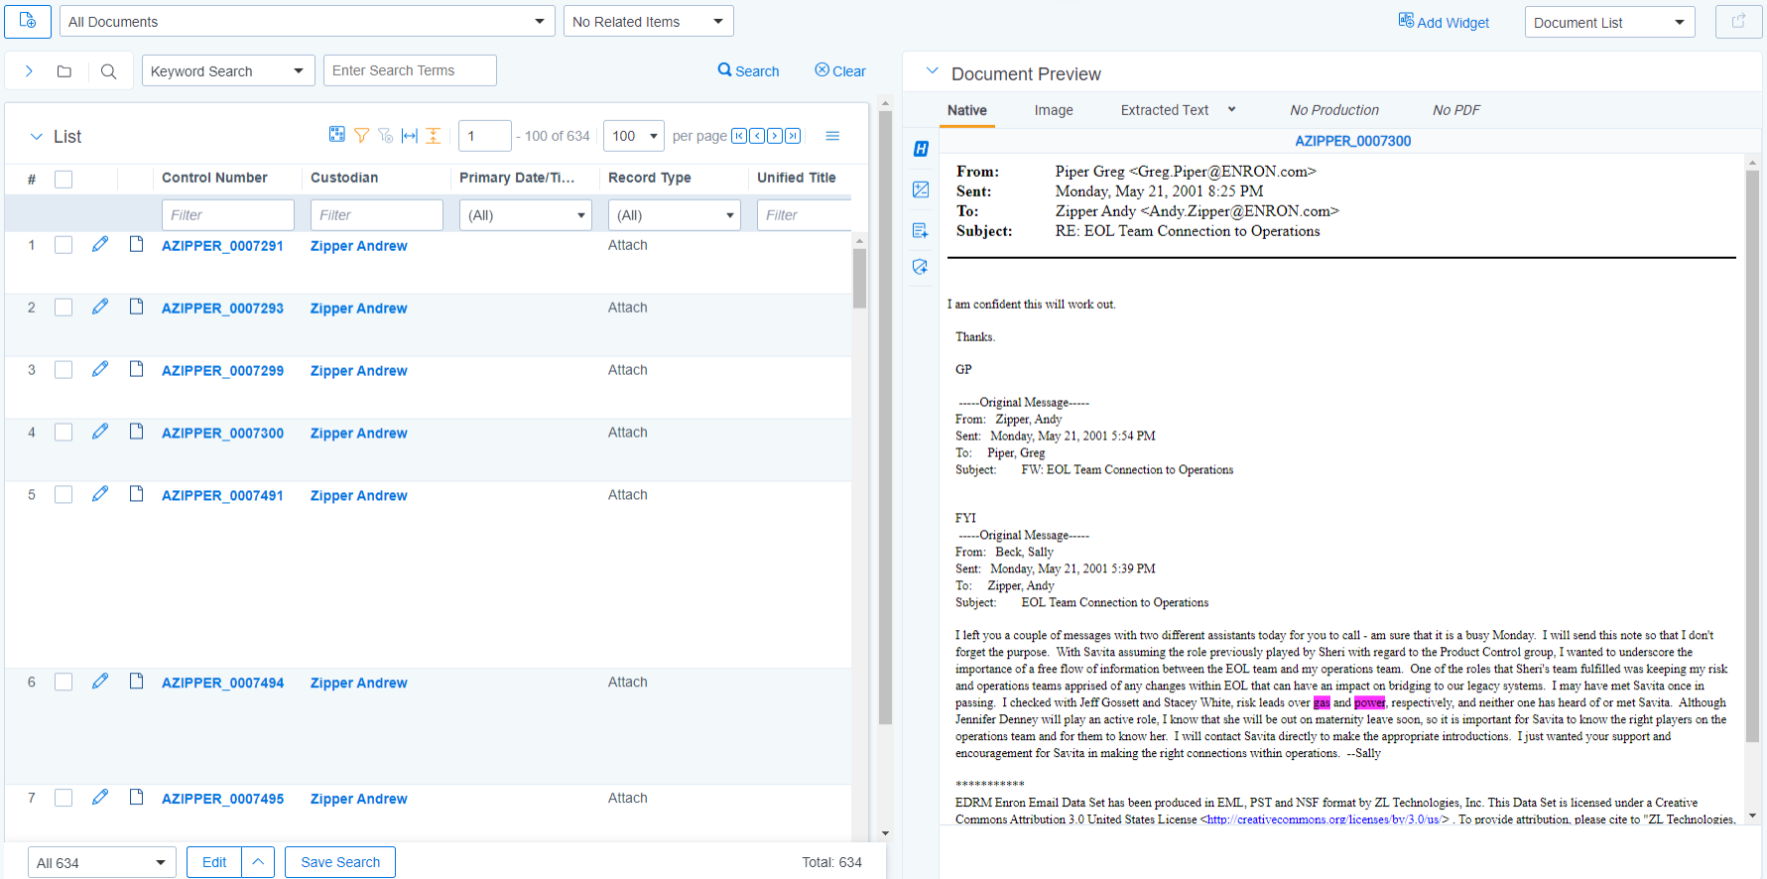
Task: Select the checkbox for row 7
Action: coord(63,799)
